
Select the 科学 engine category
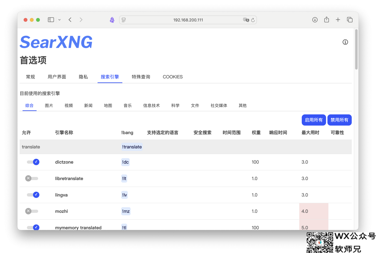click(x=175, y=106)
